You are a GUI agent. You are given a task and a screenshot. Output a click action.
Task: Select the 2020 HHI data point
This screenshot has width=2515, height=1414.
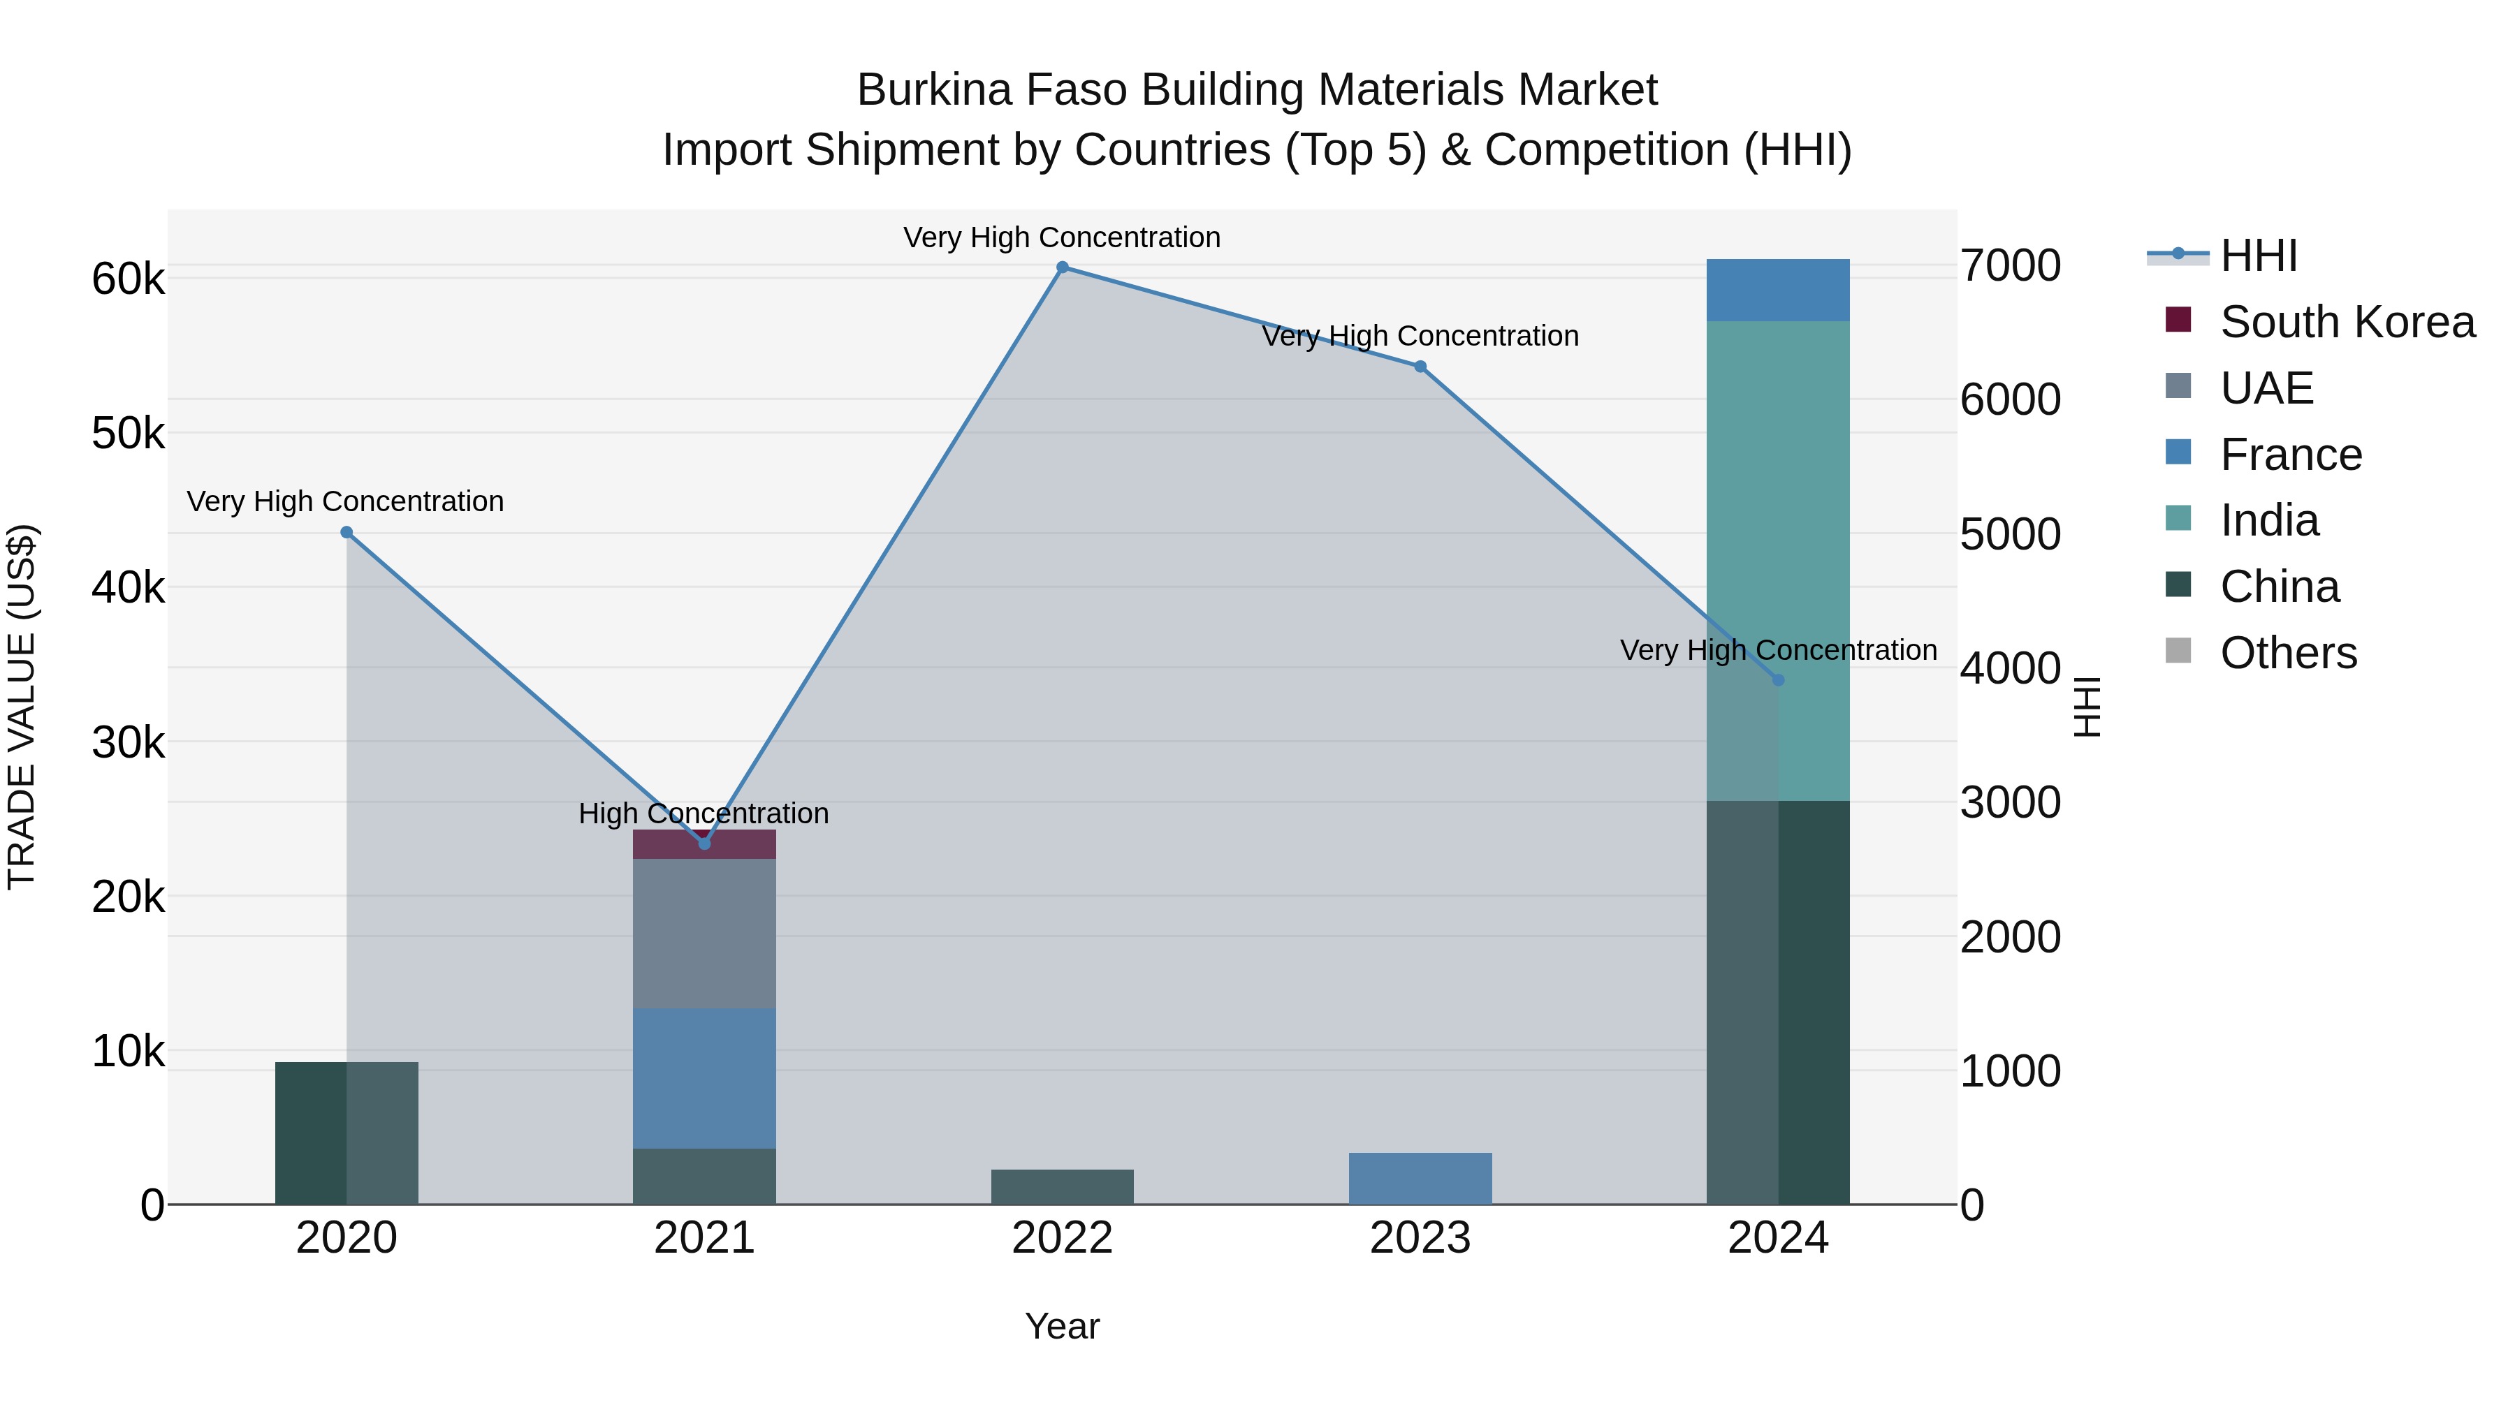point(347,532)
